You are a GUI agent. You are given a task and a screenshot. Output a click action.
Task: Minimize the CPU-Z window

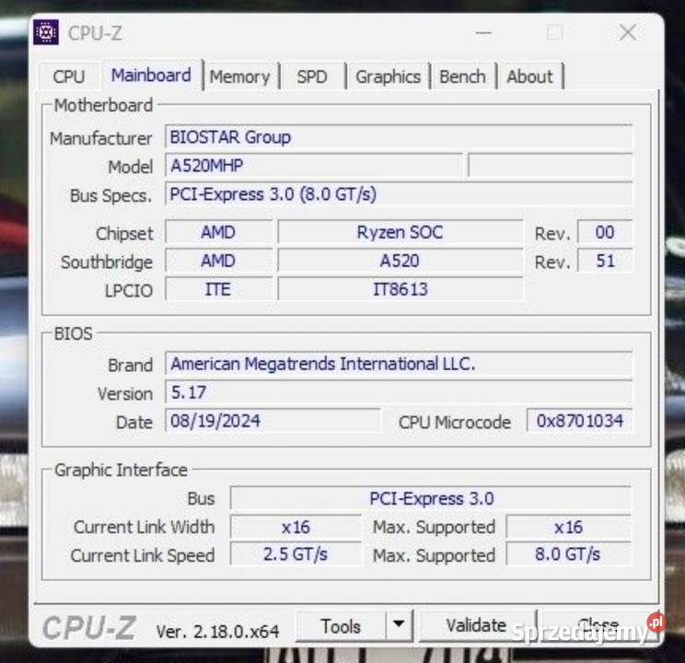[483, 33]
